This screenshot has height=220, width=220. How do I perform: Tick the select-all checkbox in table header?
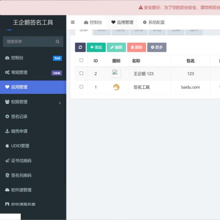[x=81, y=60]
